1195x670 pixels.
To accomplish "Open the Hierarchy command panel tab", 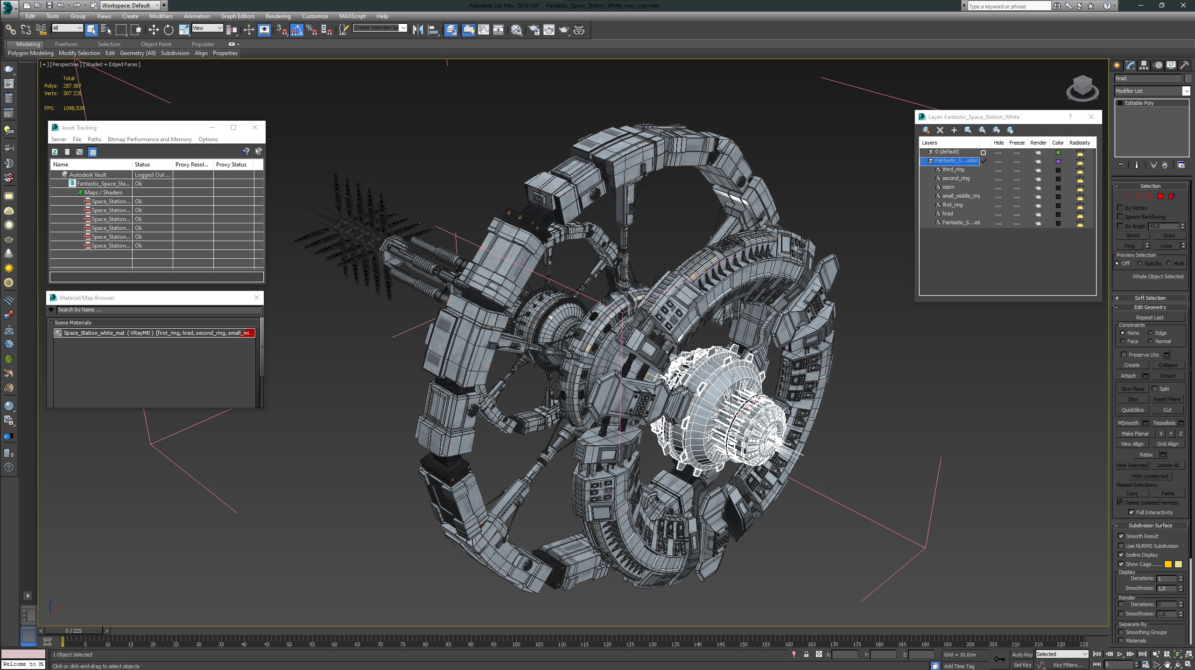I will click(x=1144, y=65).
